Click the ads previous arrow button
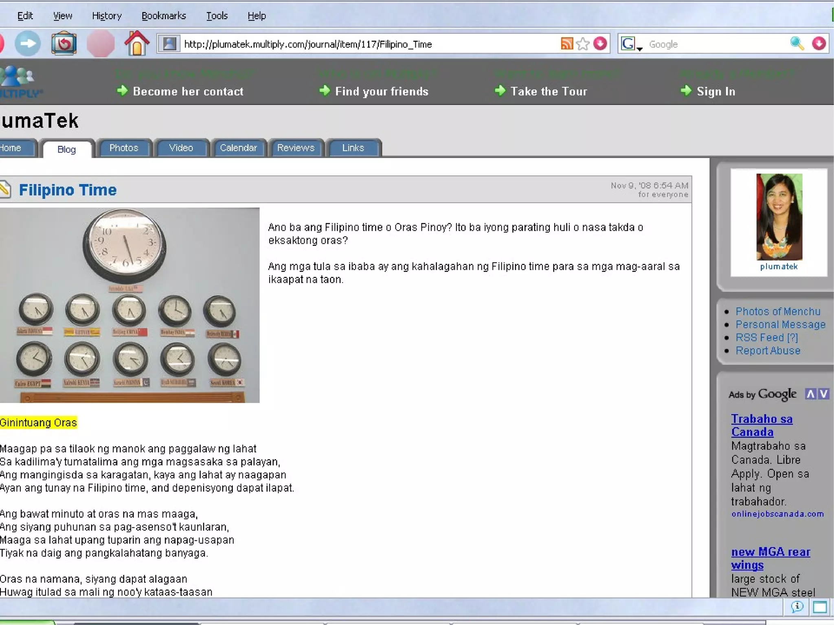 coord(810,394)
